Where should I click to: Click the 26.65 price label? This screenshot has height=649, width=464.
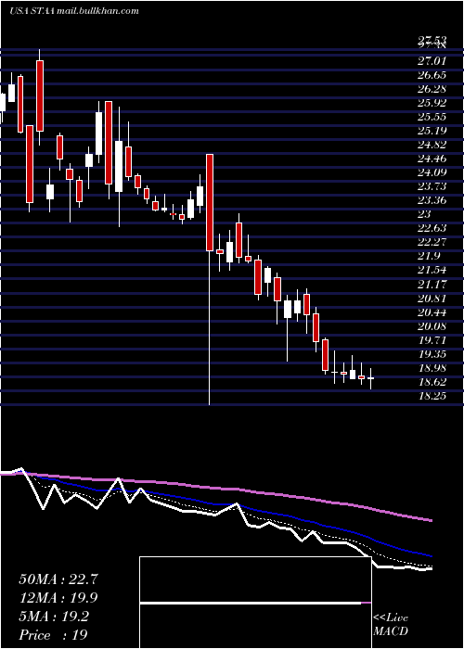432,75
